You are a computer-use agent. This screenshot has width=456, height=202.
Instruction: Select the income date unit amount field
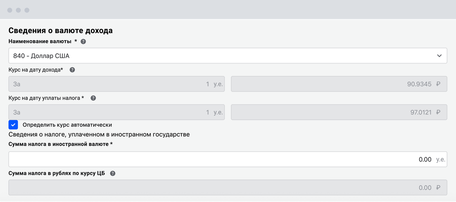click(116, 84)
